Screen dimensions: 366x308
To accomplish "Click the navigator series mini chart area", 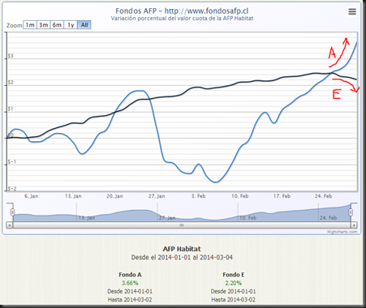I will 182,212.
